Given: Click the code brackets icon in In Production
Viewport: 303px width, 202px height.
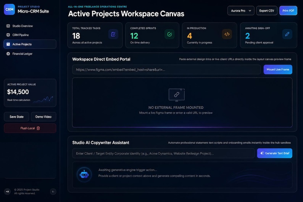Looking at the screenshot, I should 227,34.
